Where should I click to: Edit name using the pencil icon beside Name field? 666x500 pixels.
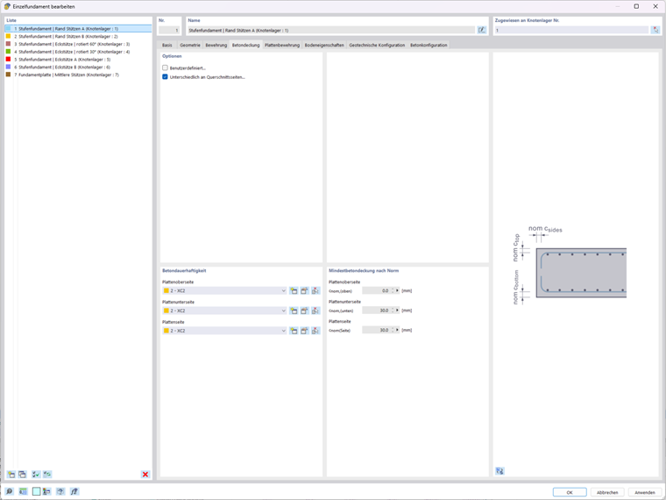coord(482,30)
